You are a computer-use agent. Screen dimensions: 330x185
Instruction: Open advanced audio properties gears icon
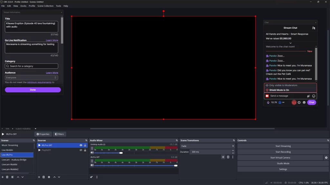click(x=92, y=177)
